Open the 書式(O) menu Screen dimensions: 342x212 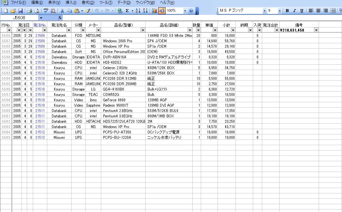pyautogui.click(x=88, y=3)
